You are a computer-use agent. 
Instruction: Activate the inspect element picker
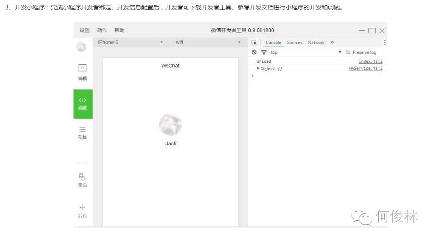point(254,42)
